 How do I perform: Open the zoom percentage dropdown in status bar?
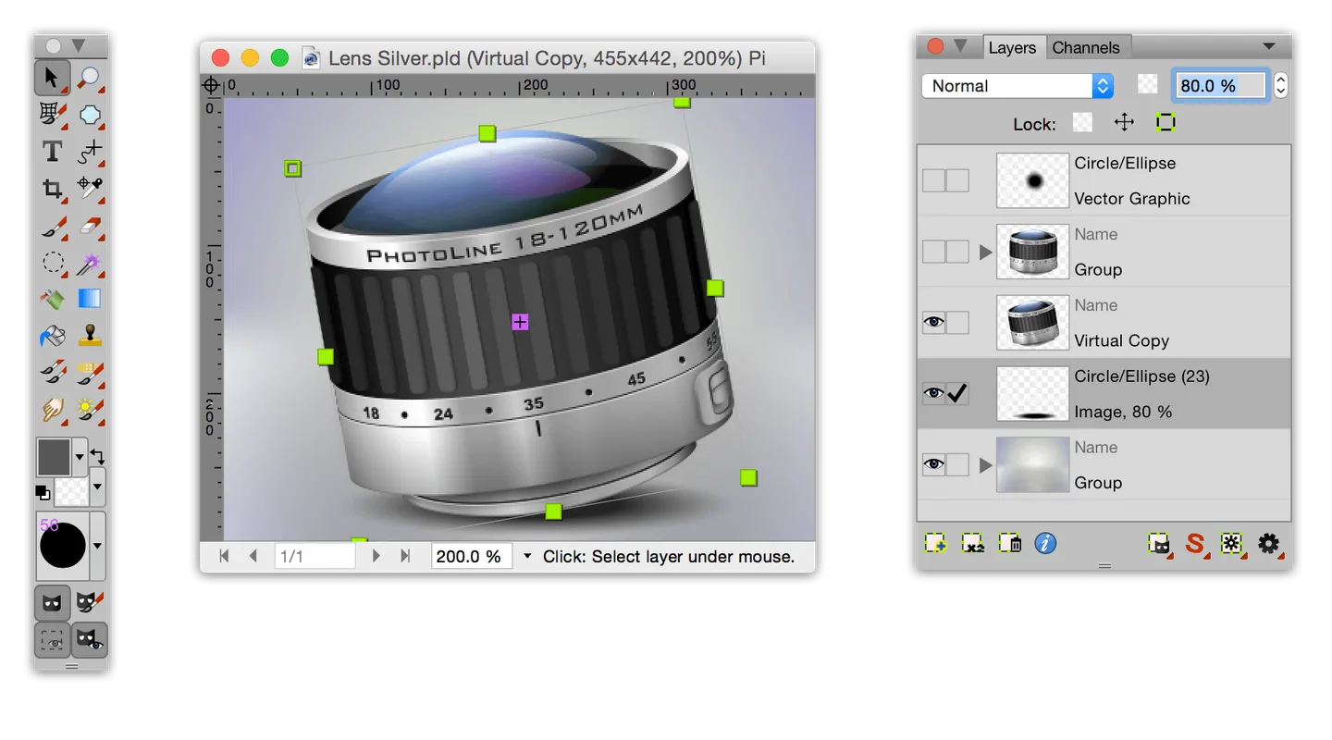click(x=527, y=556)
